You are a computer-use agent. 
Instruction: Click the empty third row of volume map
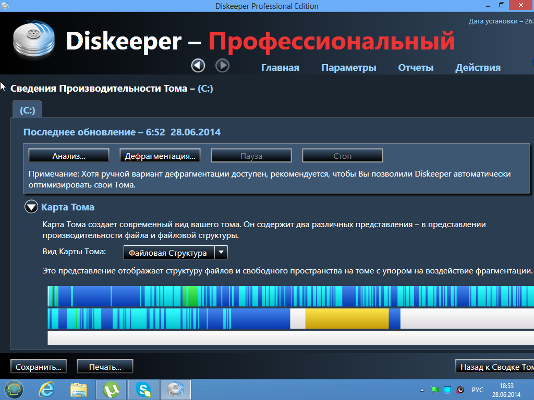291,337
